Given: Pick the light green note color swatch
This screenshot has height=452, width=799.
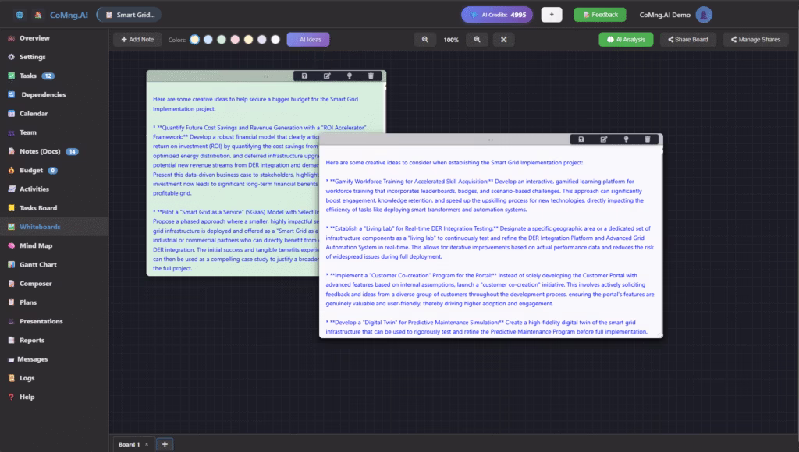Looking at the screenshot, I should pyautogui.click(x=222, y=40).
